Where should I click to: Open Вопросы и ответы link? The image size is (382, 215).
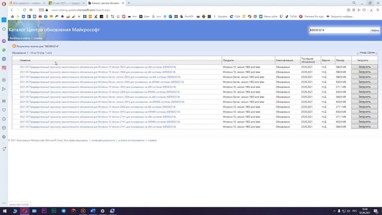click(x=20, y=38)
